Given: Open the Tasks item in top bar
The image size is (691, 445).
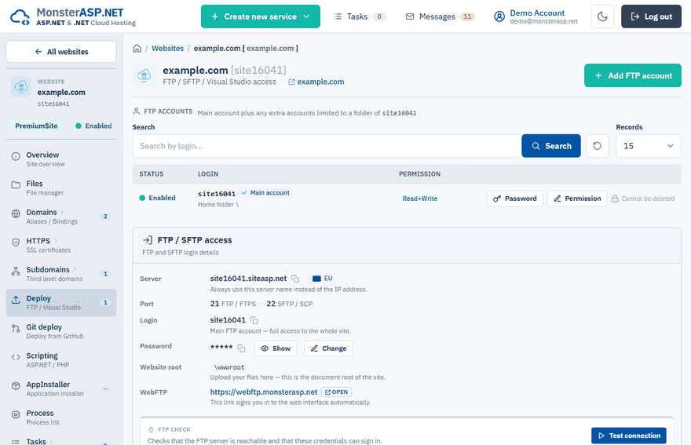Looking at the screenshot, I should (x=360, y=16).
